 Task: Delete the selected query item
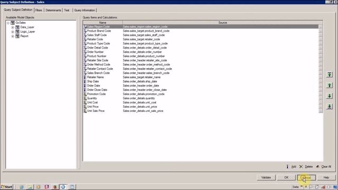(x=306, y=167)
